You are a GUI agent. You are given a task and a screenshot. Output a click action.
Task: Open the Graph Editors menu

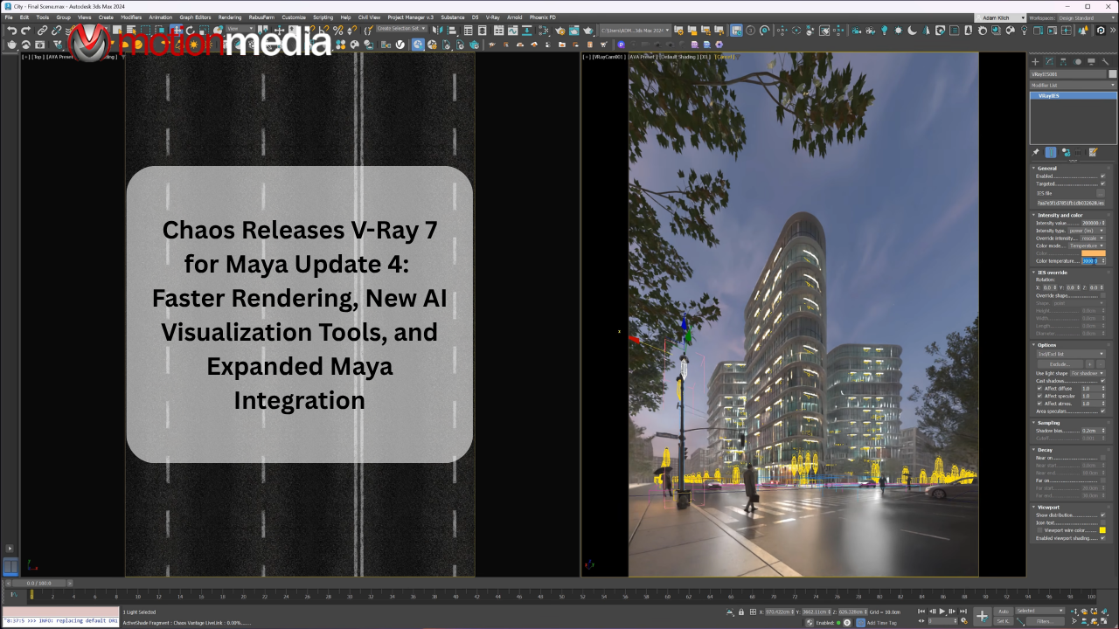tap(195, 17)
